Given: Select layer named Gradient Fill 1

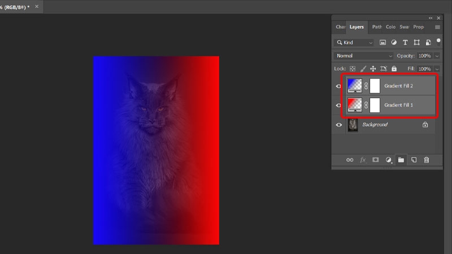Looking at the screenshot, I should click(x=398, y=105).
